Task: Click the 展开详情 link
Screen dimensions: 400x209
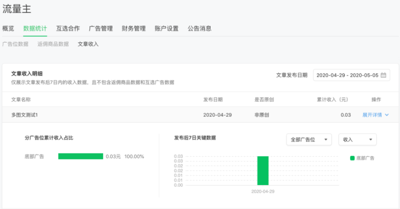Action: (372, 115)
